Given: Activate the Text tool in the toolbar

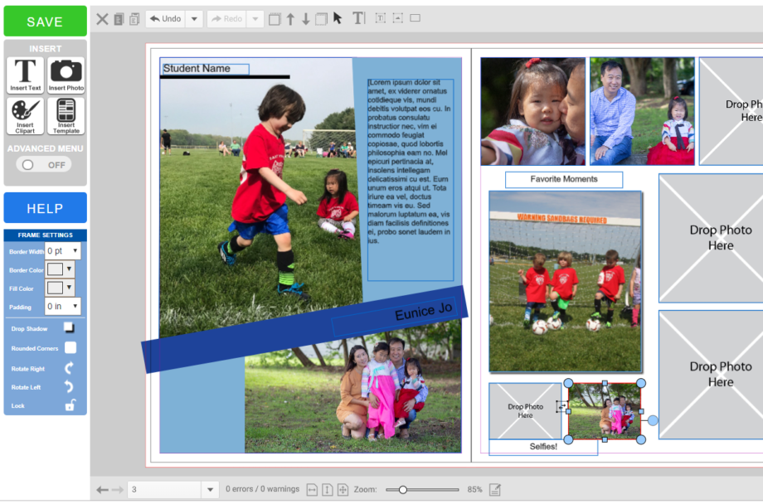Looking at the screenshot, I should pyautogui.click(x=358, y=18).
